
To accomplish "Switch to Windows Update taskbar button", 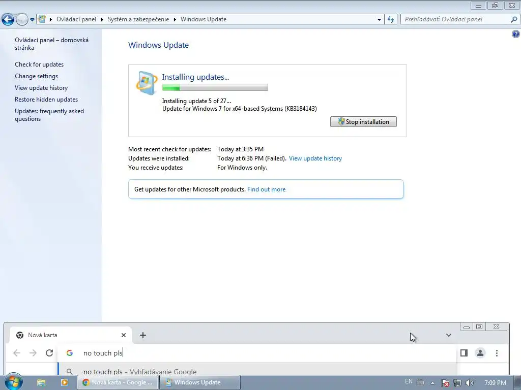I will coord(199,382).
